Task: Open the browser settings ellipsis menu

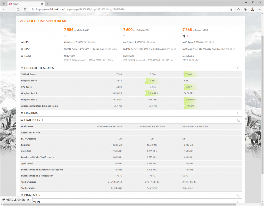Action: click(x=260, y=9)
